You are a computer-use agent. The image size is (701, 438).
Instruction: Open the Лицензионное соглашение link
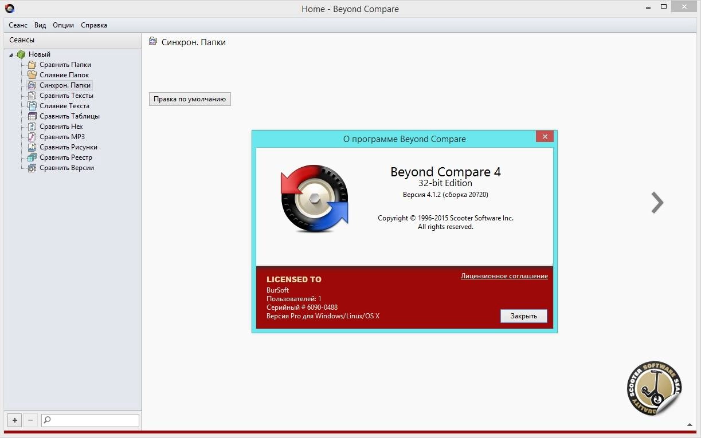click(x=504, y=276)
